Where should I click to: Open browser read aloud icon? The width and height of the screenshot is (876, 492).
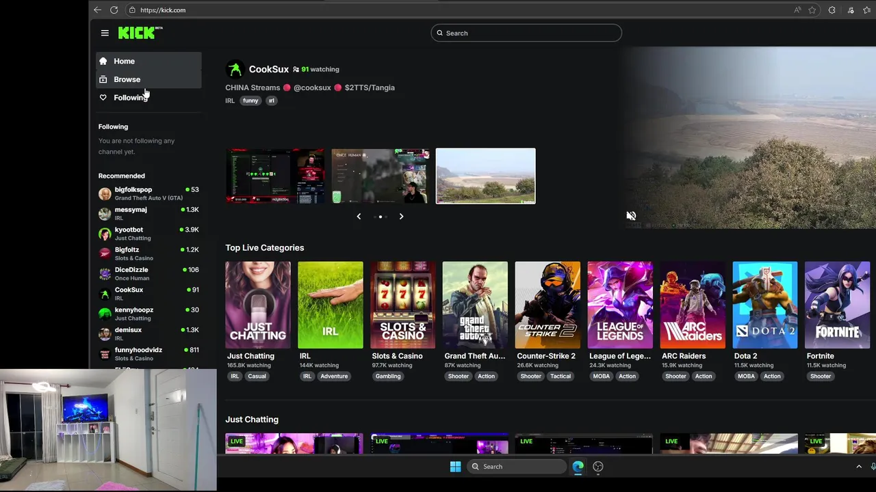click(797, 10)
